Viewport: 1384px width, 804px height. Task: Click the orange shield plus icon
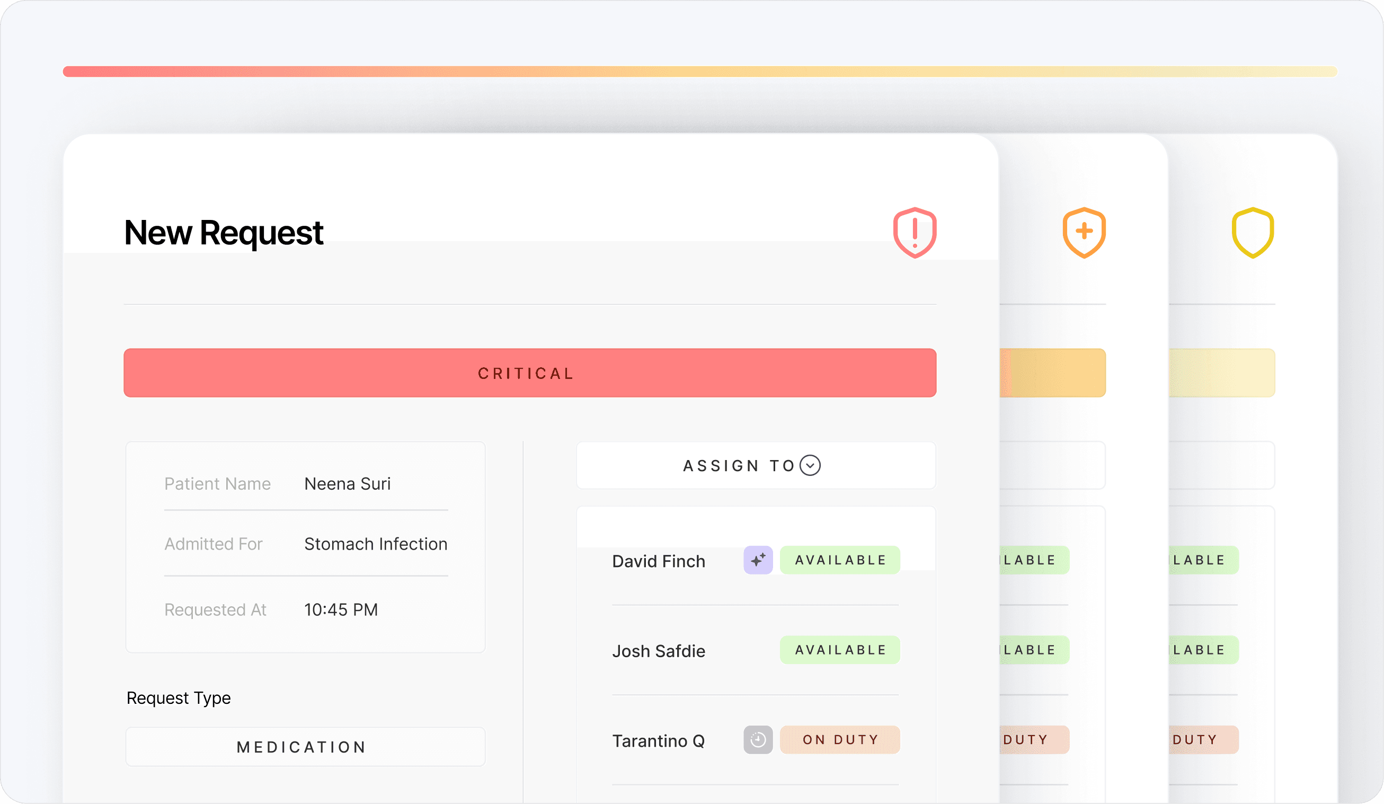tap(1084, 232)
